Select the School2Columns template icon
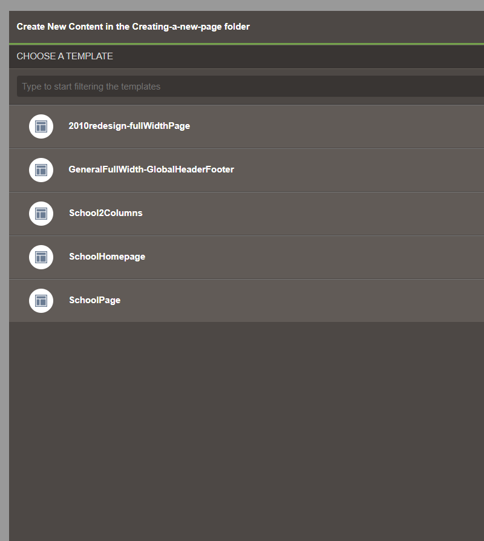The width and height of the screenshot is (484, 541). [x=41, y=214]
